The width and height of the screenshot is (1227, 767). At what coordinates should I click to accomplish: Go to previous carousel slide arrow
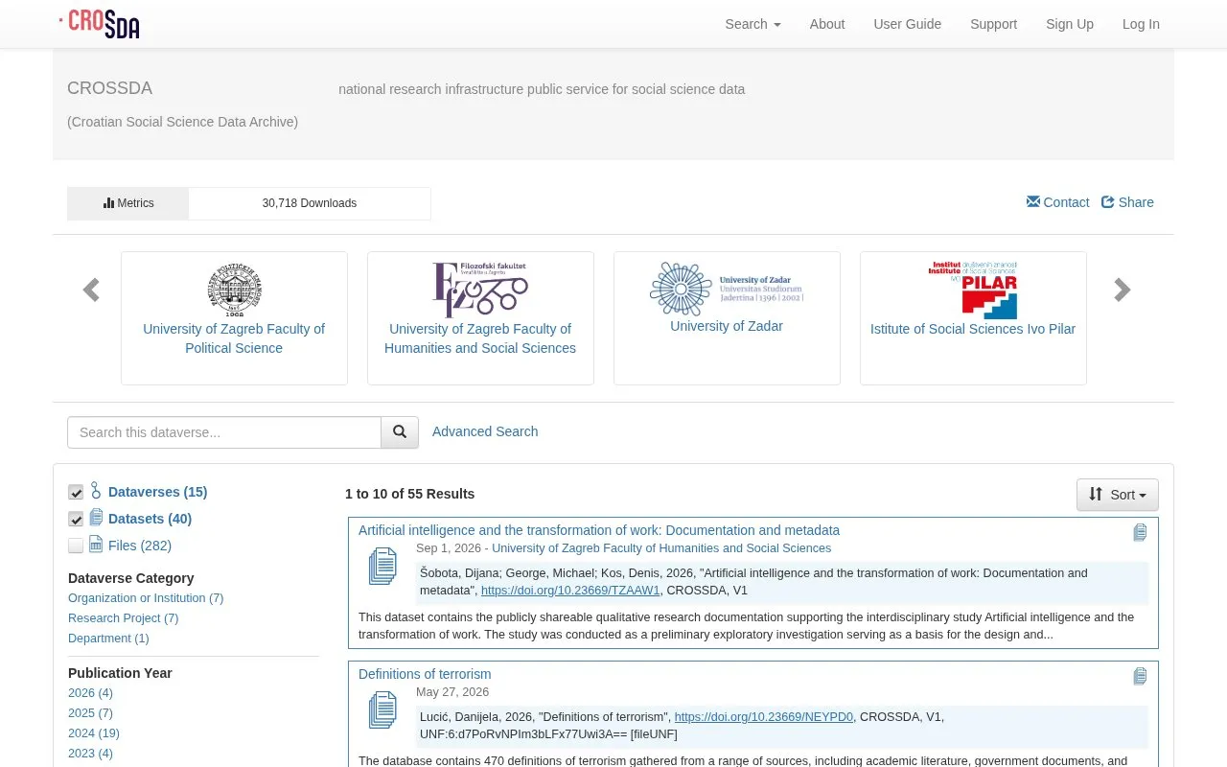tap(91, 290)
